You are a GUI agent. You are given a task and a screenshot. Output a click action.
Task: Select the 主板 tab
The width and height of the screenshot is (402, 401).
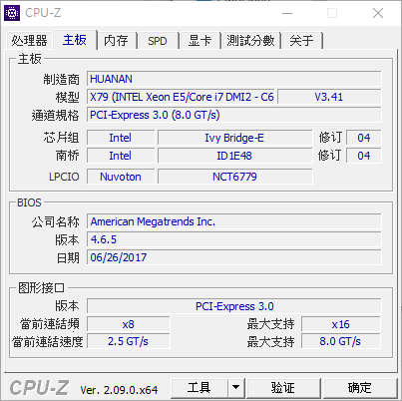pyautogui.click(x=75, y=40)
